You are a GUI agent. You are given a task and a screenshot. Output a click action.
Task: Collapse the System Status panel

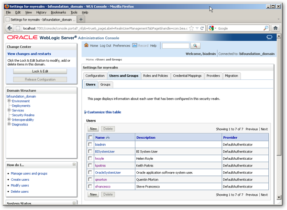(74, 203)
